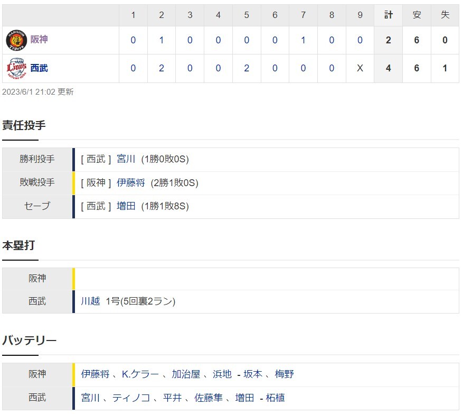Click Seibu's 5th inning score of 2
This screenshot has height=414, width=463.
click(x=247, y=68)
